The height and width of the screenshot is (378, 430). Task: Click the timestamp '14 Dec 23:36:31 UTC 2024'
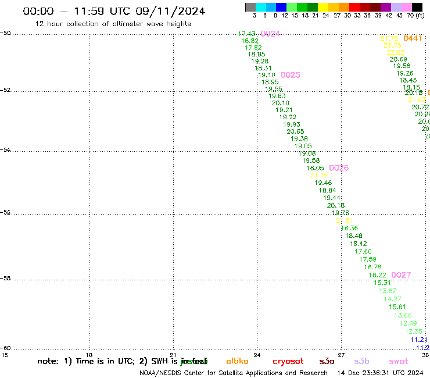click(380, 373)
